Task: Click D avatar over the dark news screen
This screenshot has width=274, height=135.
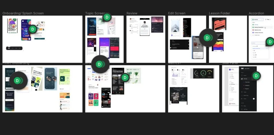Action: (x=125, y=78)
